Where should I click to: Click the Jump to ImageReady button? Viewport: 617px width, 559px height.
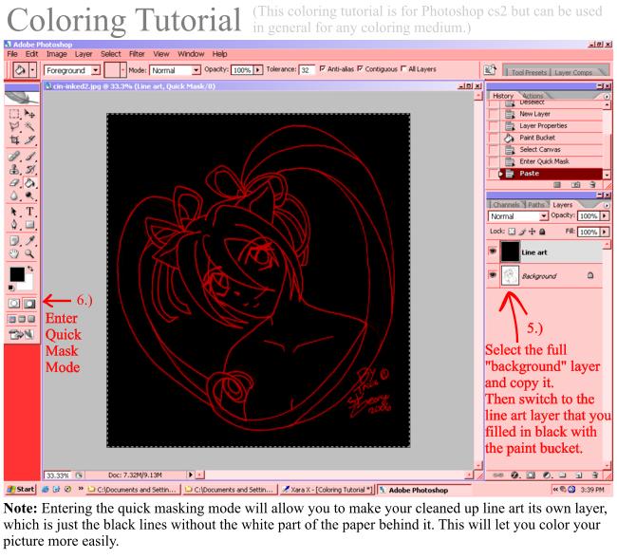[x=22, y=335]
